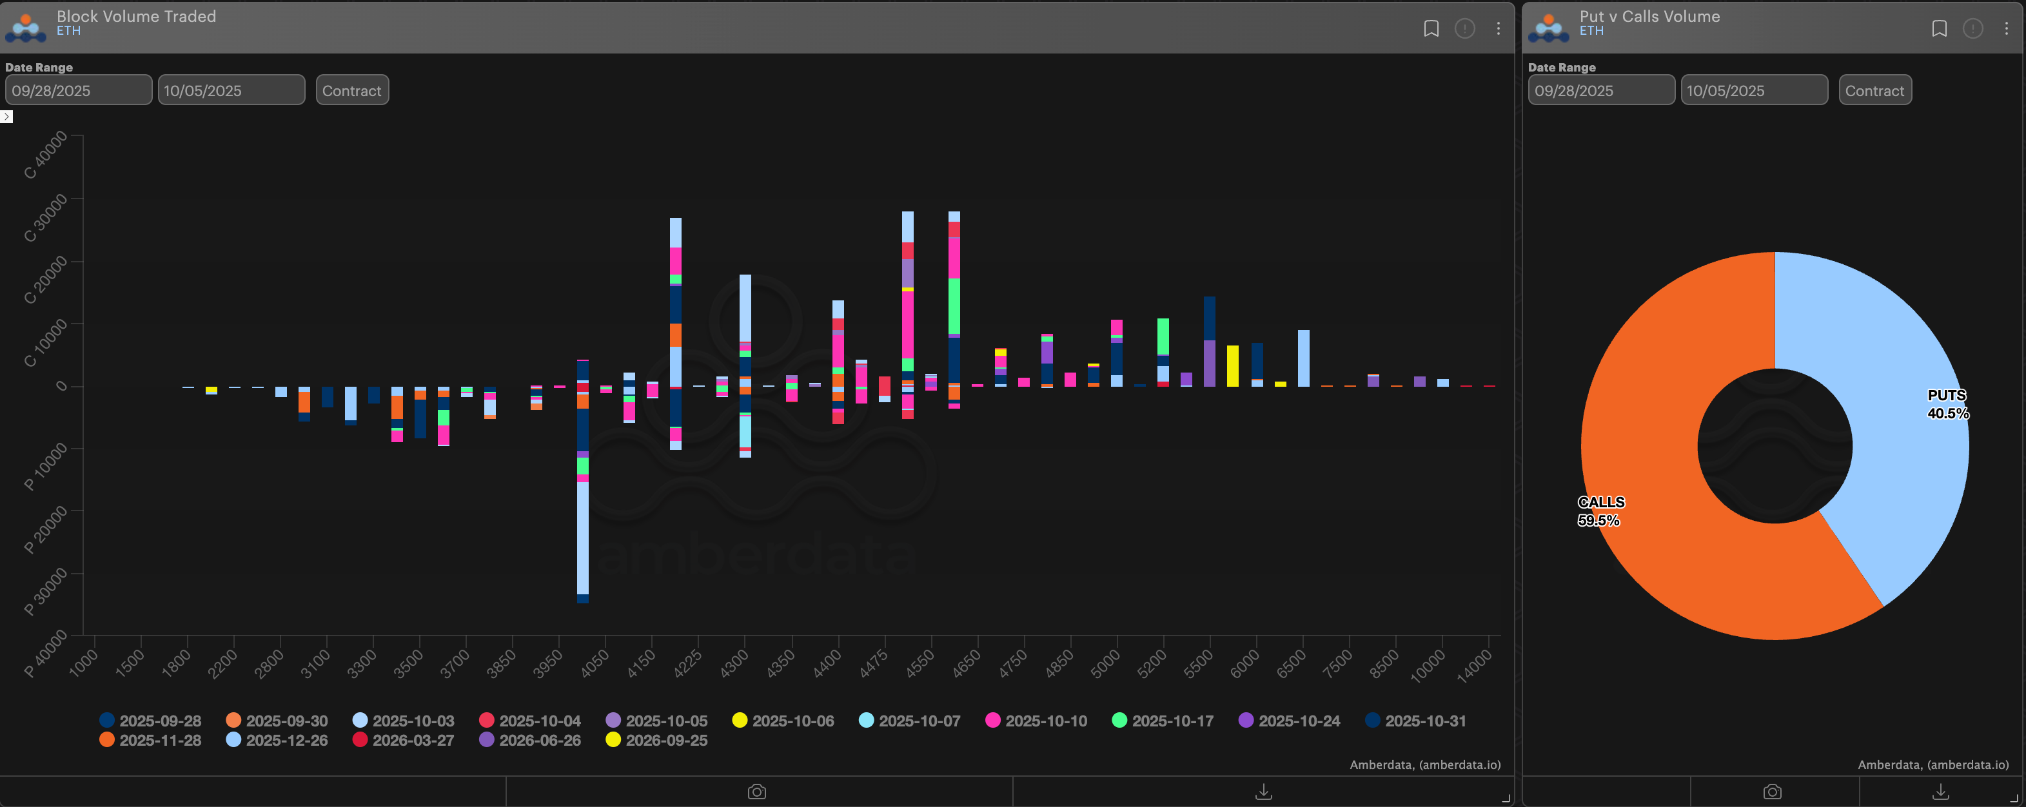Viewport: 2026px width, 807px height.
Task: Download the Put v Calls Volume data
Action: [x=1940, y=792]
